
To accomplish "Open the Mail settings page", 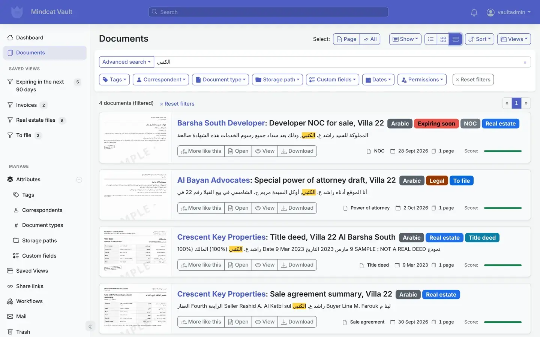I will point(21,316).
